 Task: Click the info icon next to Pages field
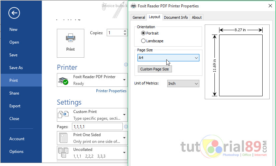[126, 126]
